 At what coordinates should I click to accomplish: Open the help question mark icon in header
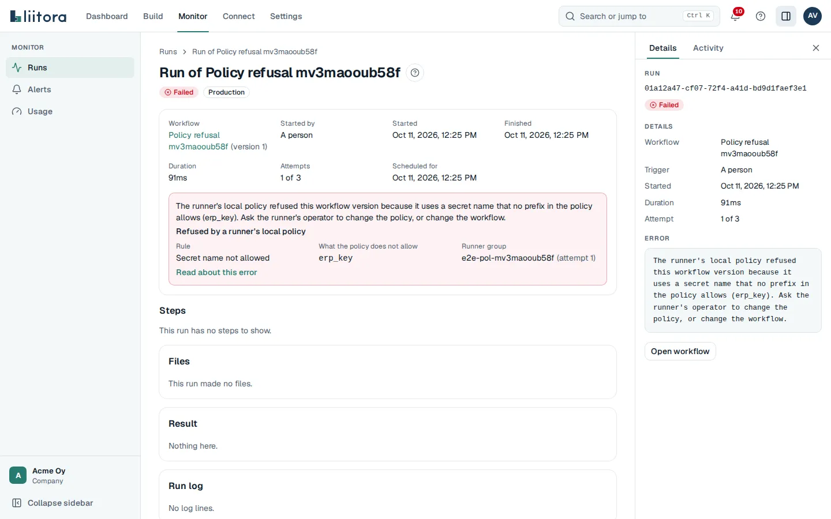click(761, 16)
